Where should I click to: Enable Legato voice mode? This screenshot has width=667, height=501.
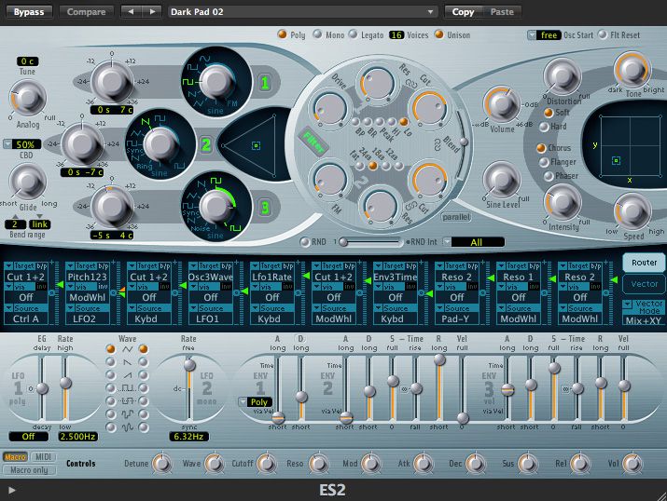click(x=353, y=34)
